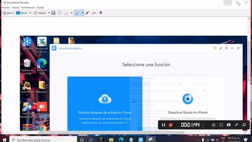Viewport: 252px width, 142px height.
Task: Open the Ayuda menu
Action: [x=40, y=7]
